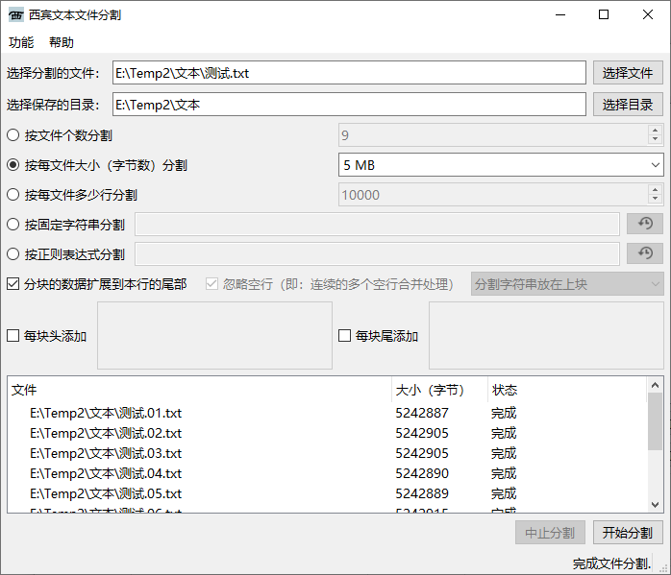The image size is (671, 575).
Task: Select row 测试.03.txt in results list
Action: (x=327, y=453)
